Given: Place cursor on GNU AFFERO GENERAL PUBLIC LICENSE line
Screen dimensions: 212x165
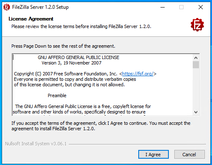Looking at the screenshot, I should tap(78, 57).
